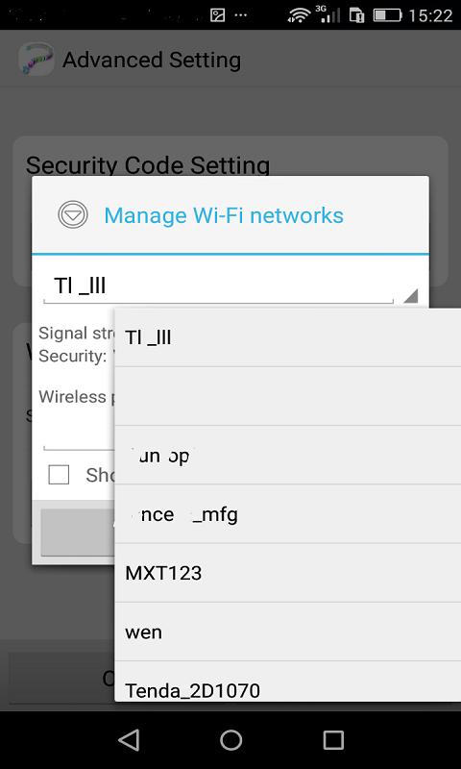461x769 pixels.
Task: Toggle the Show password checkbox
Action: 59,474
